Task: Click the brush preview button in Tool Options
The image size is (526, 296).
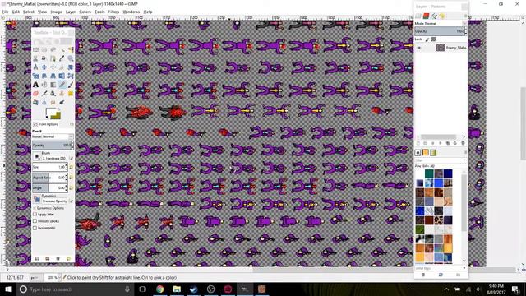Action: click(x=37, y=157)
